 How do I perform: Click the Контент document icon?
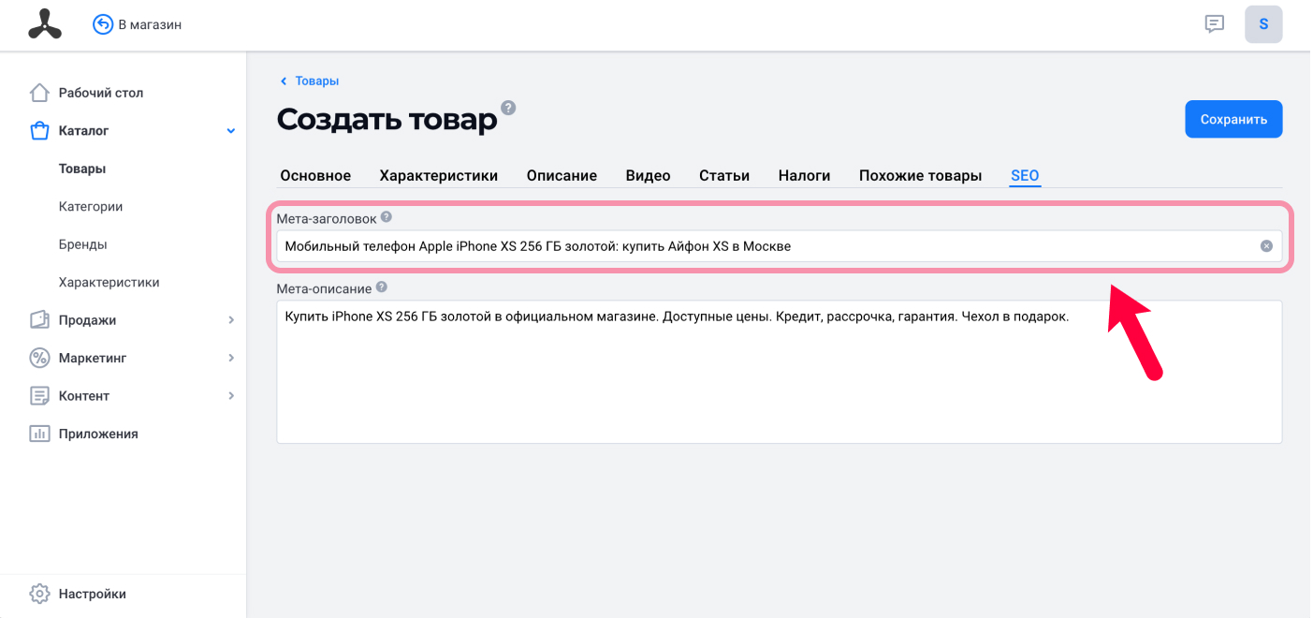coord(39,396)
